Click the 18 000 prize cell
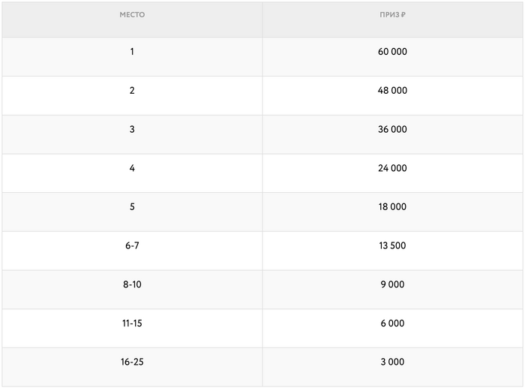 pos(392,207)
